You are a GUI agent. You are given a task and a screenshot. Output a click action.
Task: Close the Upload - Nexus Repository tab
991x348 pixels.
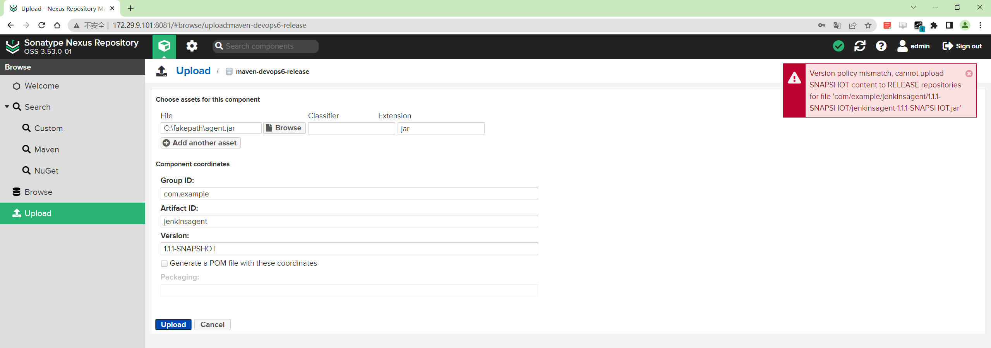(112, 8)
